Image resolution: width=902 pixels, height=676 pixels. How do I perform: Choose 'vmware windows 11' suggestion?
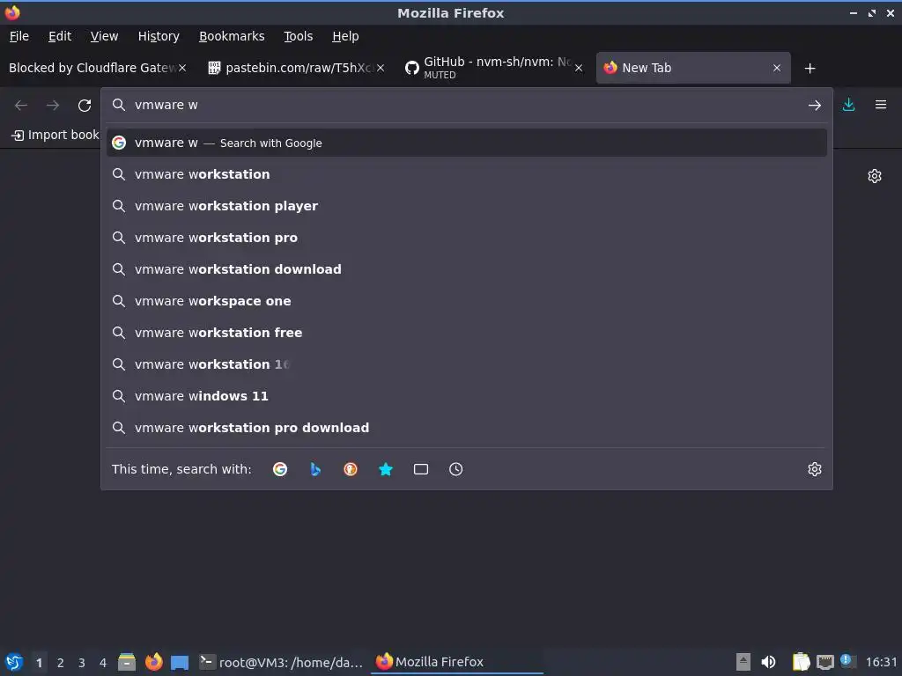467,395
